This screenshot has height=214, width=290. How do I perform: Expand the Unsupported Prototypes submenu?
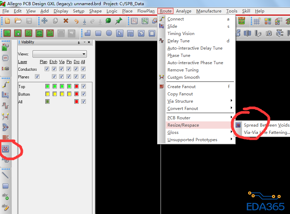point(200,140)
